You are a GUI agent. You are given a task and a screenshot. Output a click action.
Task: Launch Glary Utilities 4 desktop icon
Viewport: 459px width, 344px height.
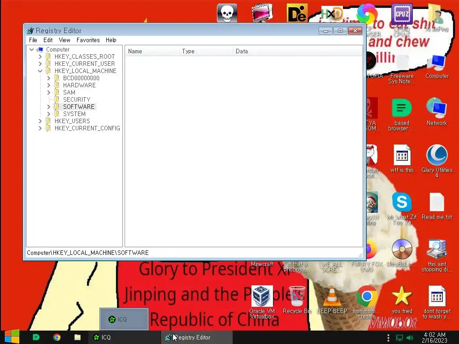437,161
